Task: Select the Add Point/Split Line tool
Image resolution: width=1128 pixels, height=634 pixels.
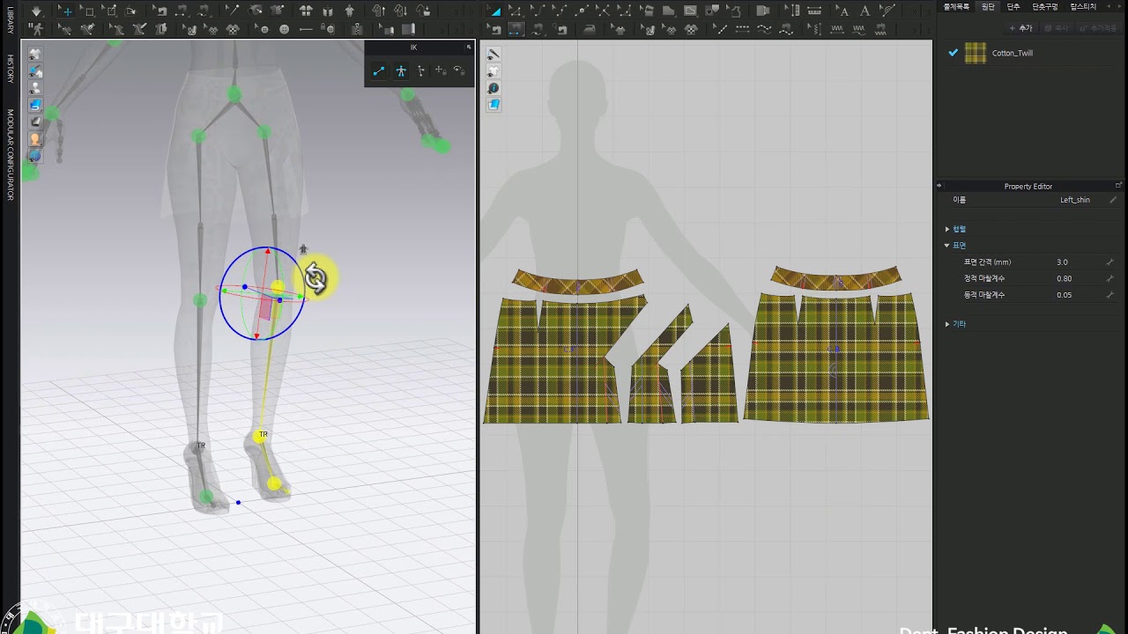Action: coord(582,11)
